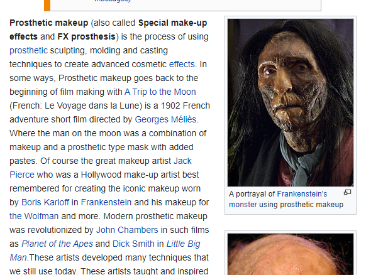Click the 'Jack' makeup artist link

(182, 161)
